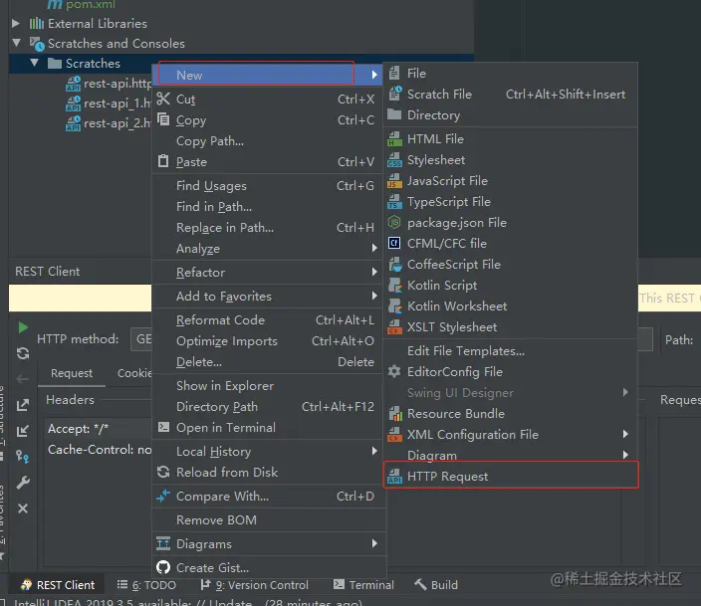Open the Version Control tool tab
Screen dimensions: 701x606
254,584
